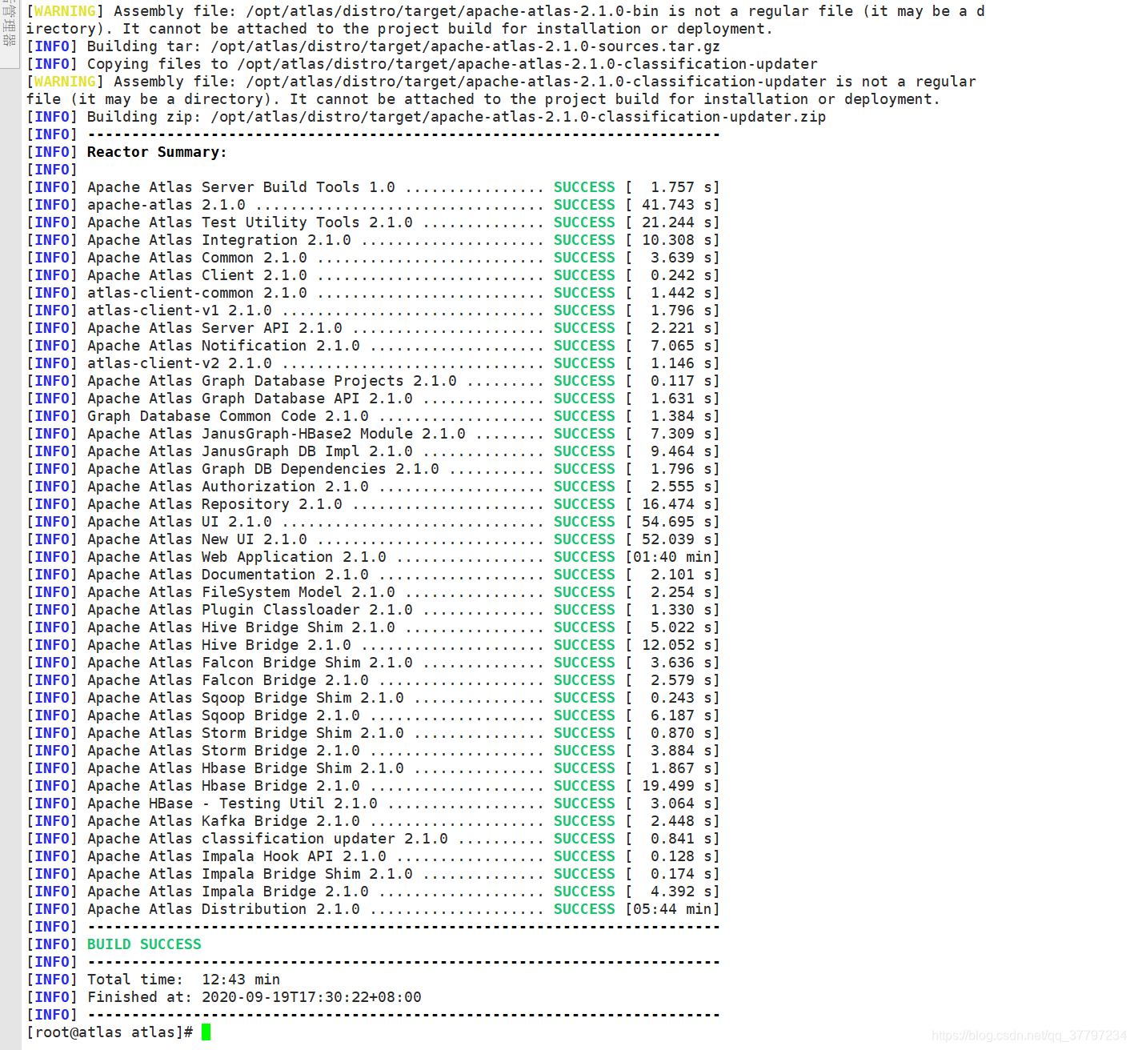Click the 'Apache Atlas Repository 2.1.0' line
The height and width of the screenshot is (1050, 1134).
(x=373, y=504)
